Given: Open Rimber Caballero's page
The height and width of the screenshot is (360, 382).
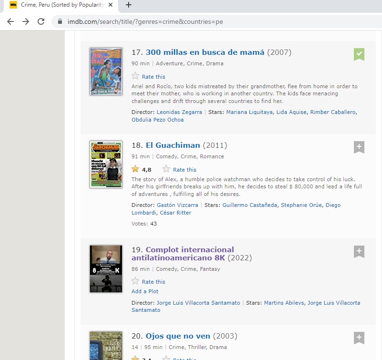Looking at the screenshot, I should click(x=333, y=112).
